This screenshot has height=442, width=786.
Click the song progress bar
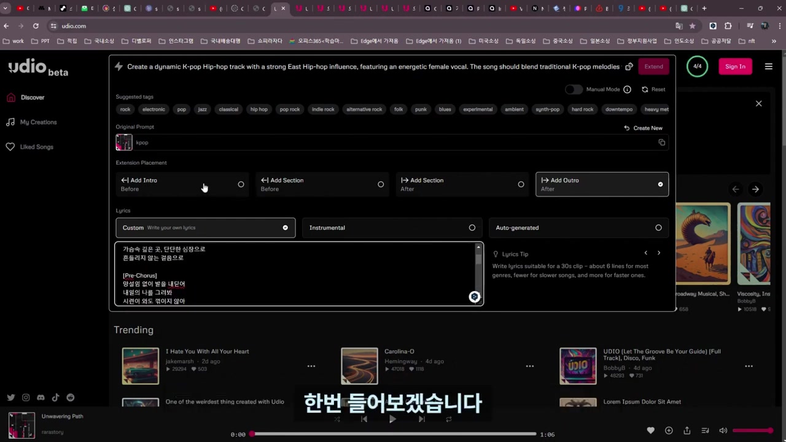pos(393,434)
